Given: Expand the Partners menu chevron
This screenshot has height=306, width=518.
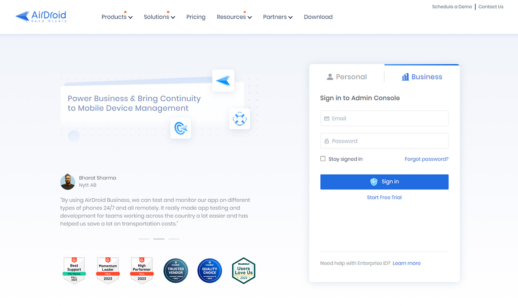Looking at the screenshot, I should [290, 17].
